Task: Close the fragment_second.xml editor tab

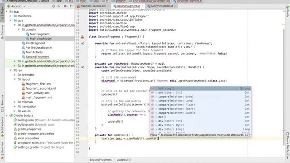Action: tap(108, 6)
